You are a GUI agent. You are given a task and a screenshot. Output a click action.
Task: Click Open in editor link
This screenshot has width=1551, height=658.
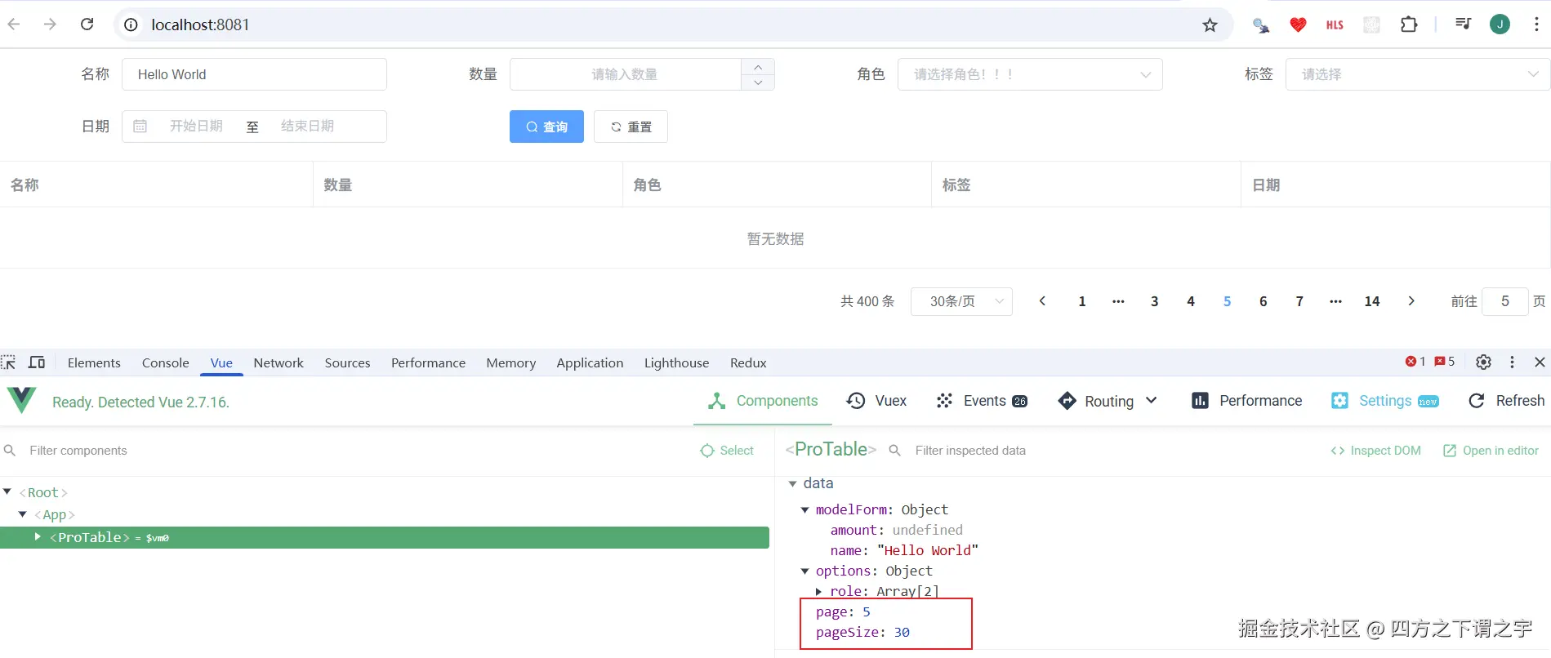tap(1491, 451)
